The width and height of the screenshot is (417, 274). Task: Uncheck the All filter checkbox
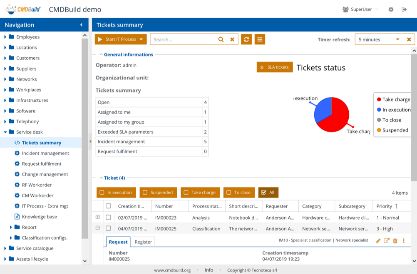point(263,193)
